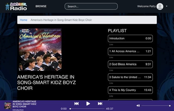The height and width of the screenshot is (111, 174).
Task: Like the This Is My Country track
Action: [111, 96]
